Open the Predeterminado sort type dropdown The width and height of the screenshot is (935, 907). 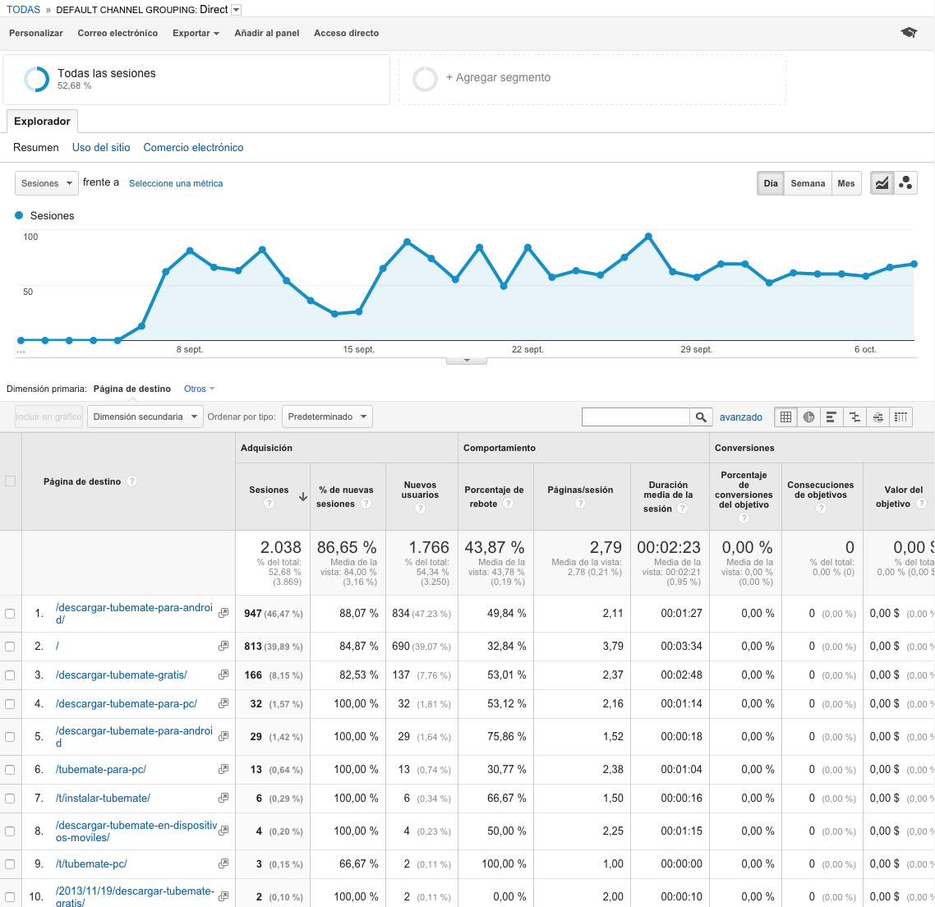tap(327, 417)
